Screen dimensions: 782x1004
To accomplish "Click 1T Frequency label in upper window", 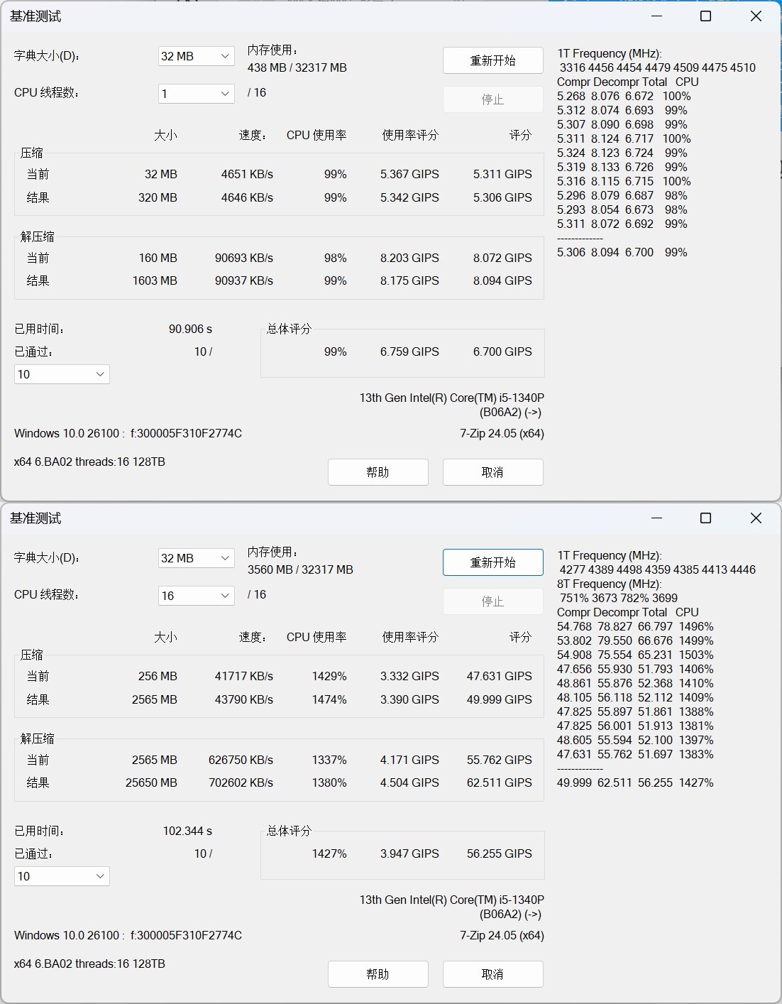I will tap(610, 53).
